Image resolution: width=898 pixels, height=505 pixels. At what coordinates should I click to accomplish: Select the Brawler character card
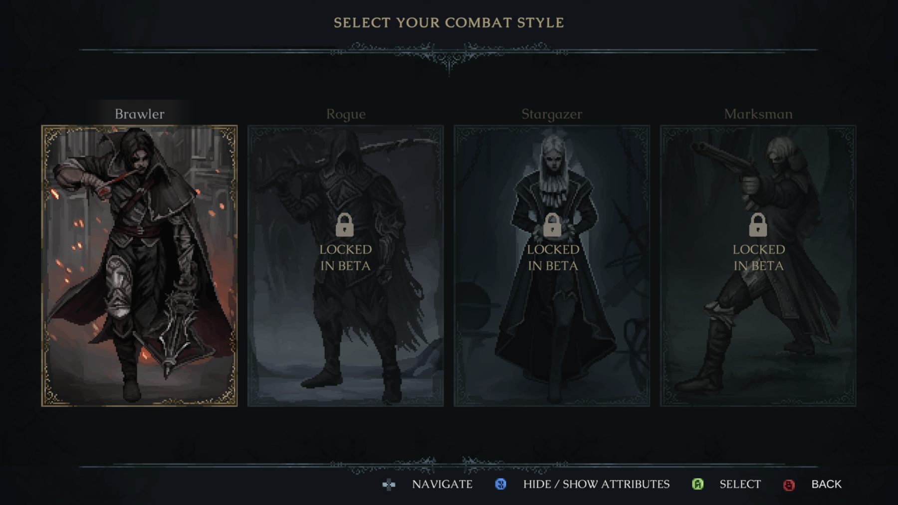click(x=139, y=266)
